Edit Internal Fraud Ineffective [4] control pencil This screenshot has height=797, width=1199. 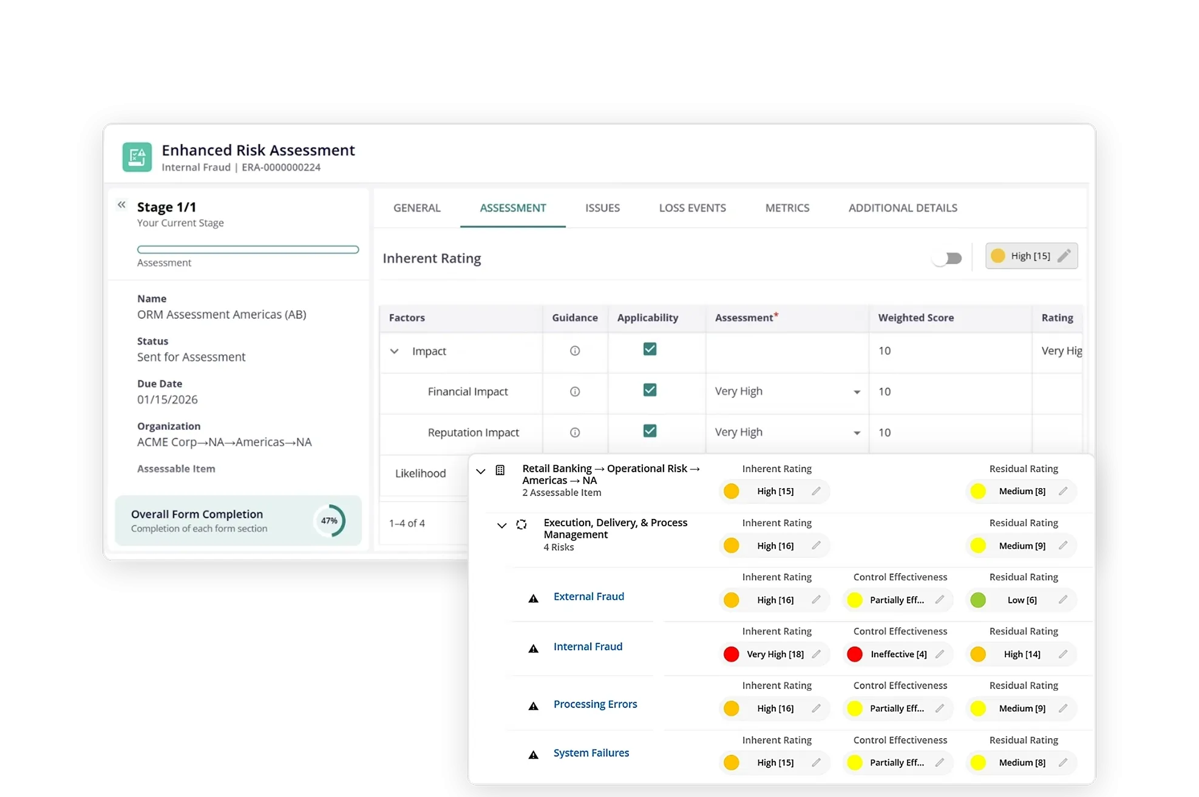[x=940, y=654]
